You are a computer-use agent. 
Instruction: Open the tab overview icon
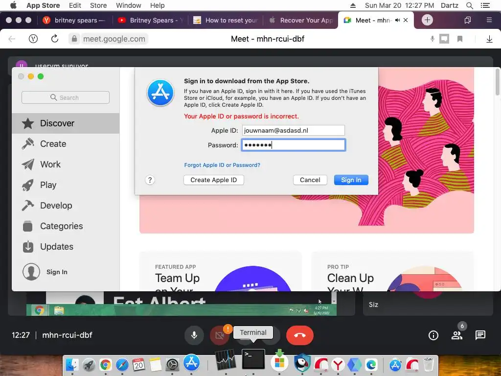467,20
